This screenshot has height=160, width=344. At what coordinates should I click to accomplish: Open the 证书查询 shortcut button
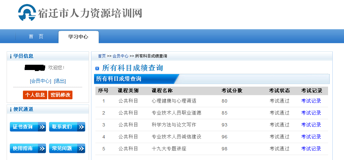(x=28, y=127)
